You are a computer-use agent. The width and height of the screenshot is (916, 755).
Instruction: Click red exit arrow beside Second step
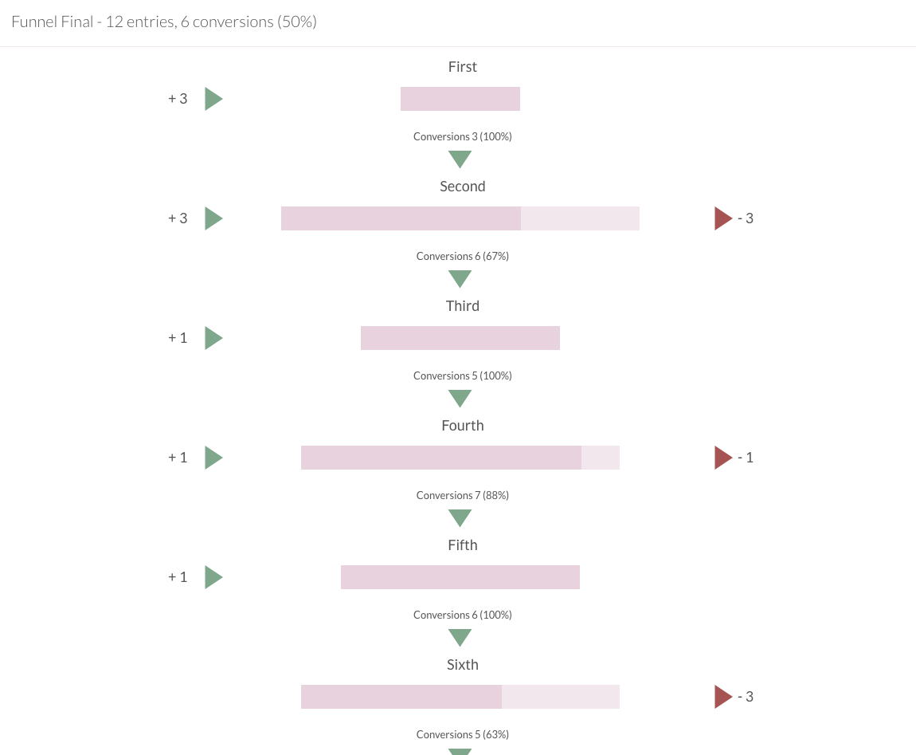click(x=722, y=218)
